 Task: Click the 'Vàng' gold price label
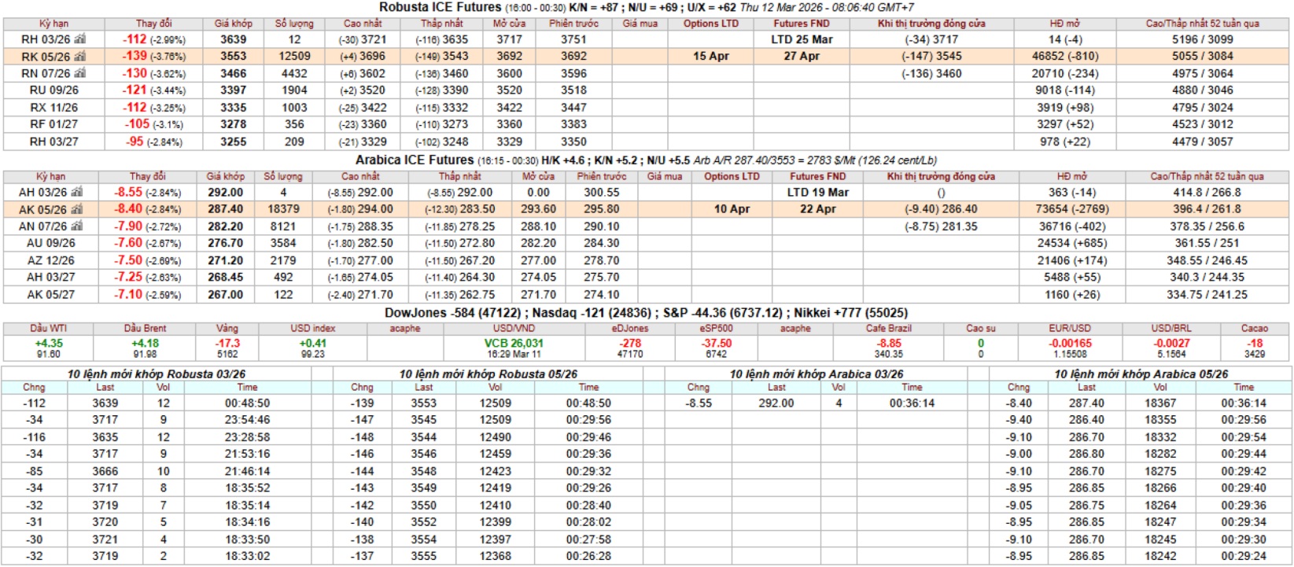pos(227,329)
